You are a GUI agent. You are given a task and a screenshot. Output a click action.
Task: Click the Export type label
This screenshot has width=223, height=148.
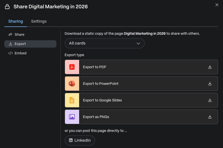tap(74, 55)
